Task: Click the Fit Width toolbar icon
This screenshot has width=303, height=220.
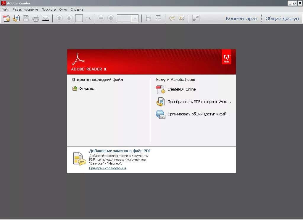Action: tap(149, 18)
